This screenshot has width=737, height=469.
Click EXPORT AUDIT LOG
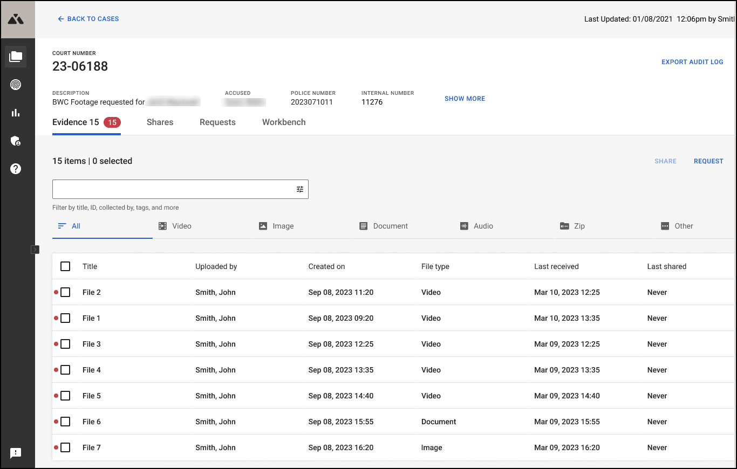point(692,61)
